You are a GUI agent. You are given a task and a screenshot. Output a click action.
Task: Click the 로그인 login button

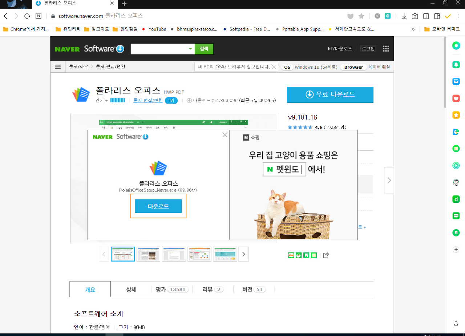[x=368, y=49]
